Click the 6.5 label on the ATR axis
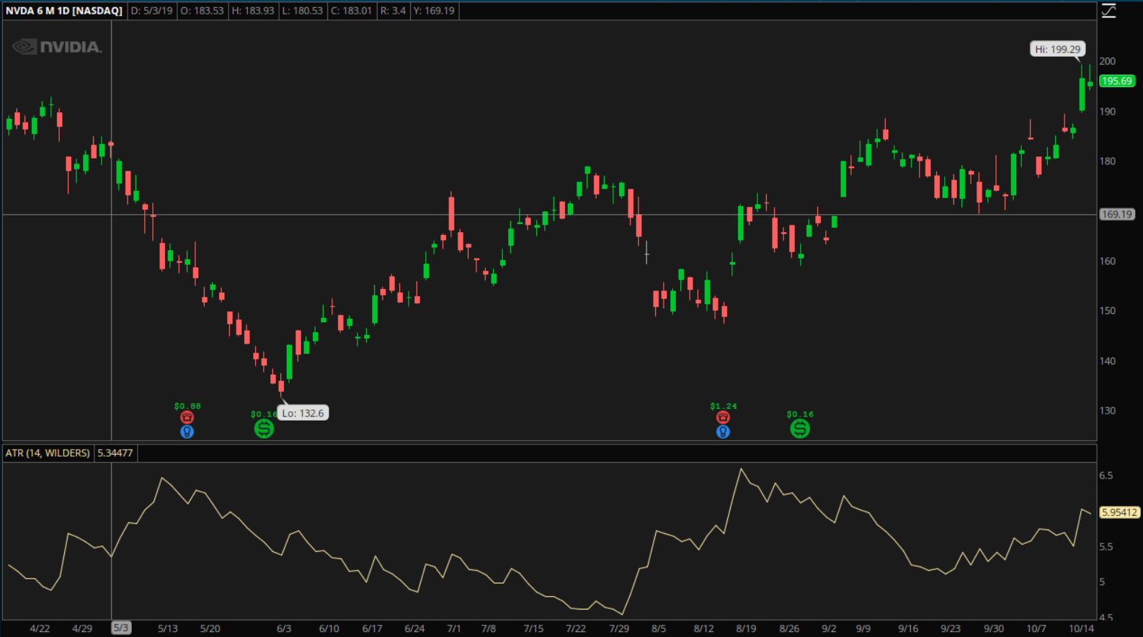The image size is (1143, 637). (x=1106, y=476)
